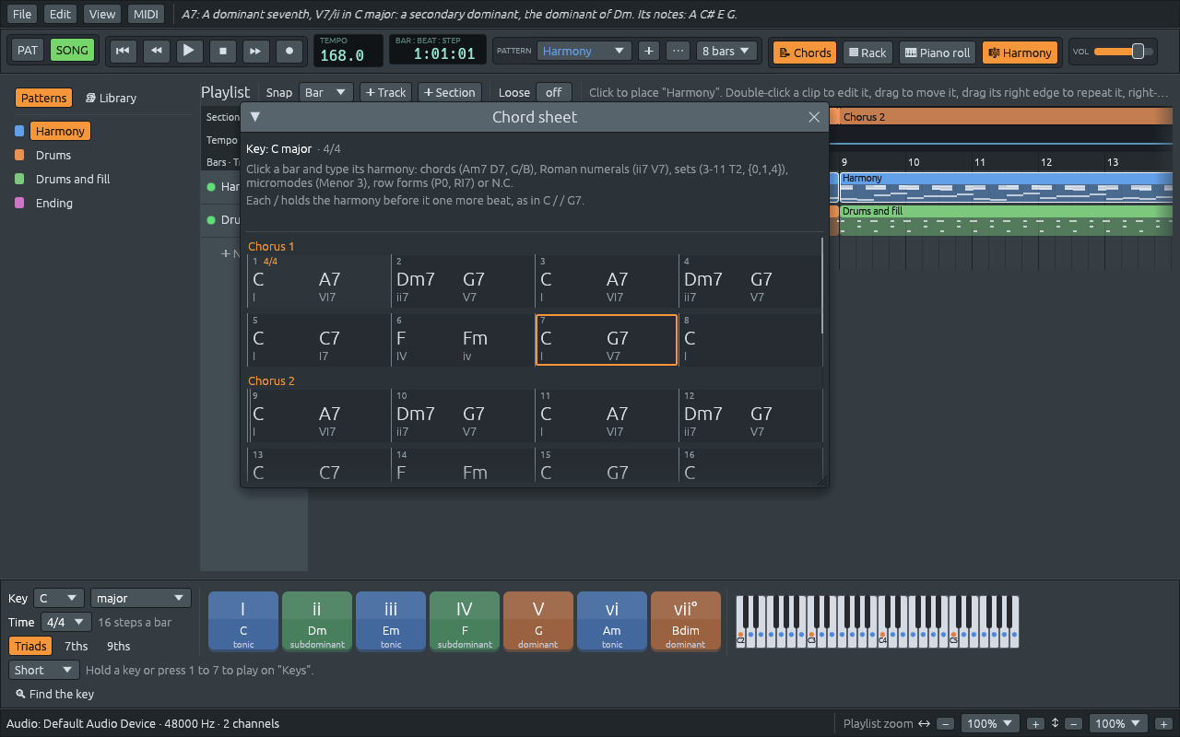This screenshot has height=737, width=1180.
Task: Click the + Section button
Action: 450,92
